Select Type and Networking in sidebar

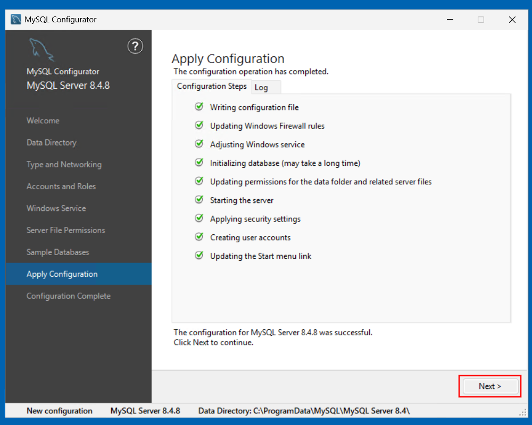click(64, 165)
